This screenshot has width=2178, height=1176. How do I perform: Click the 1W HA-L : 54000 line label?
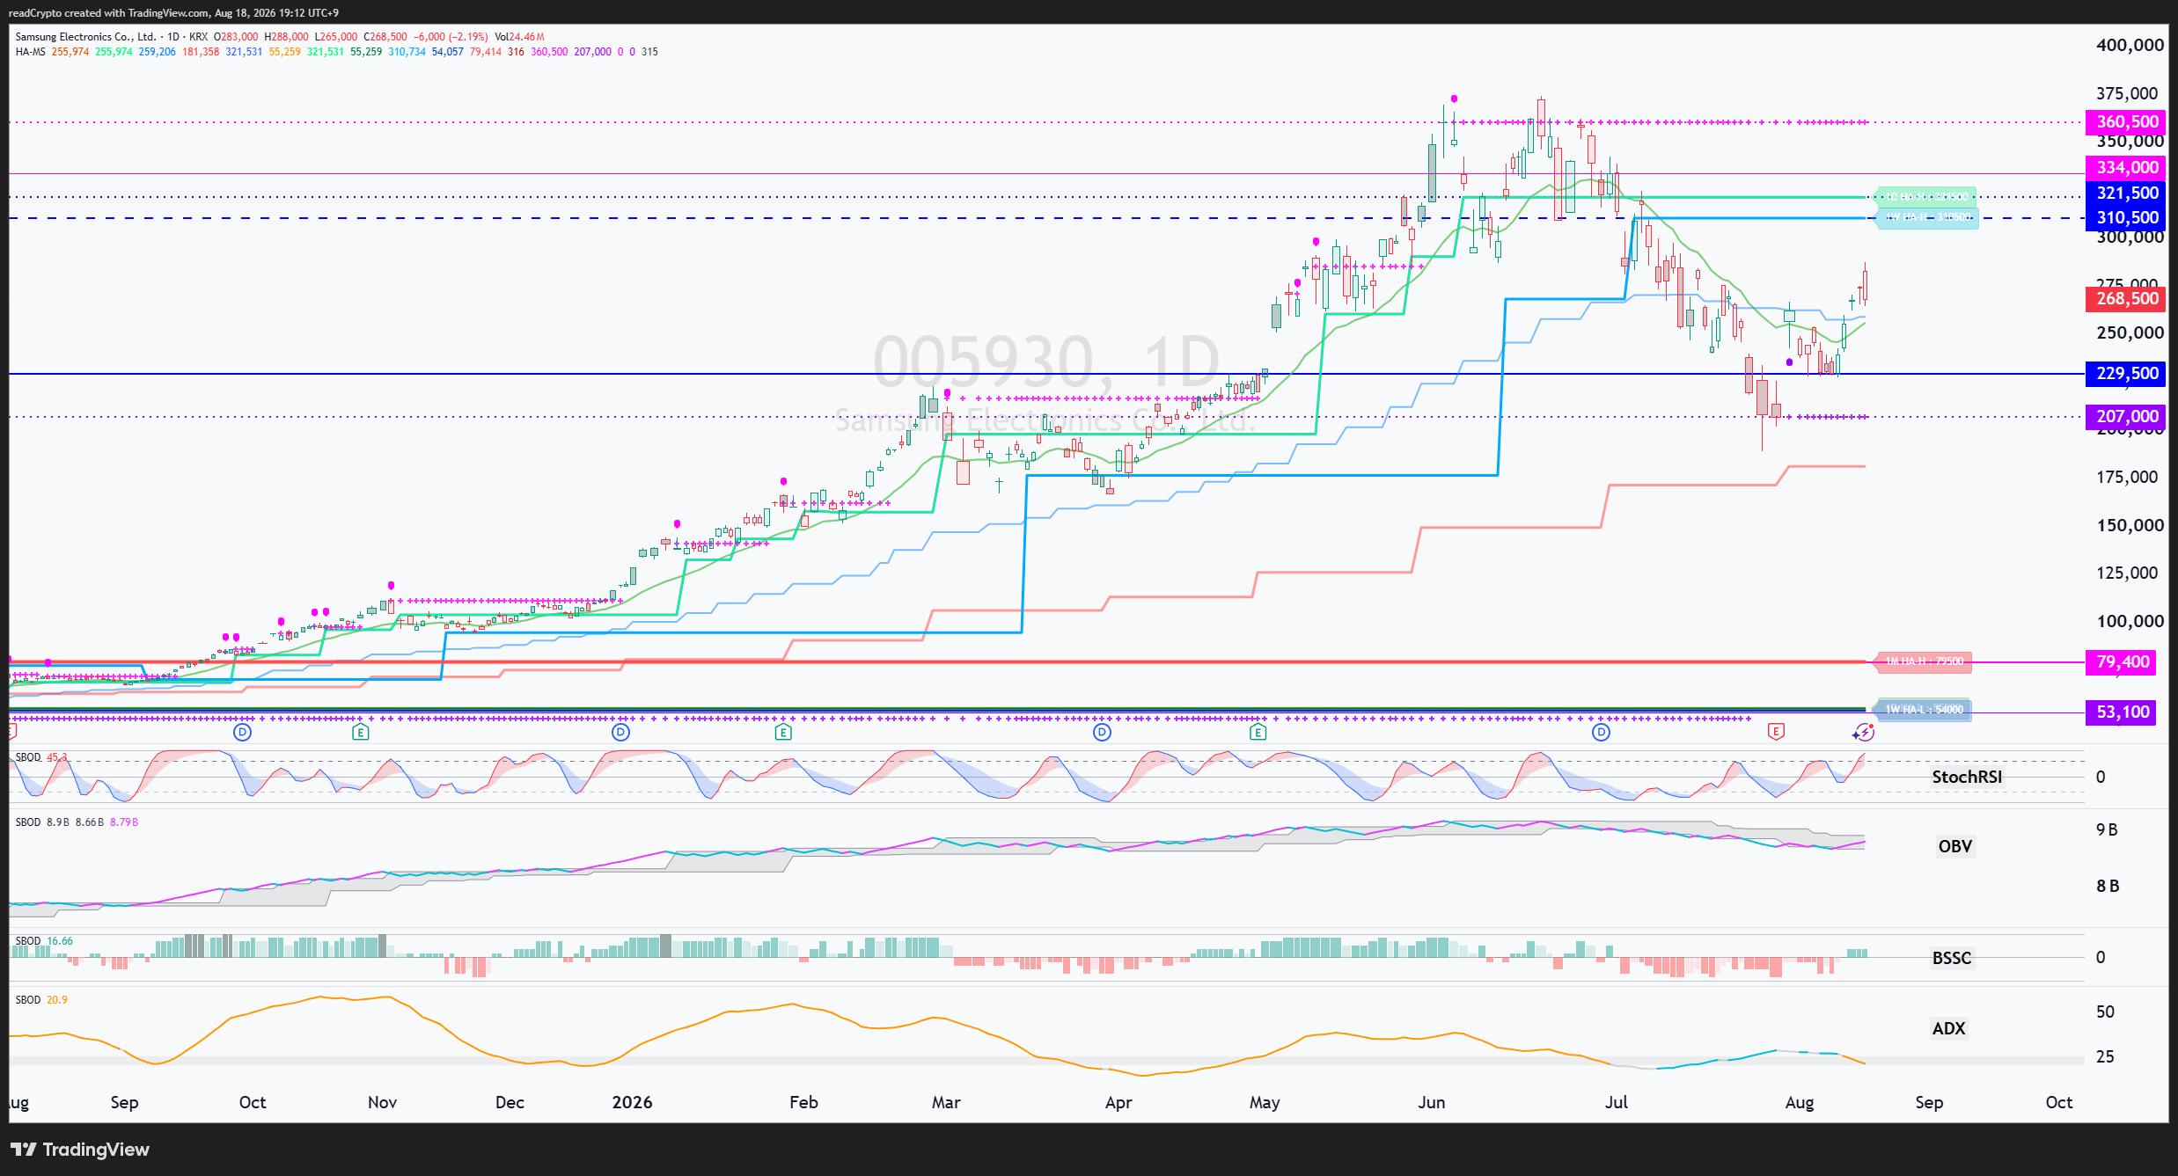[x=1924, y=710]
